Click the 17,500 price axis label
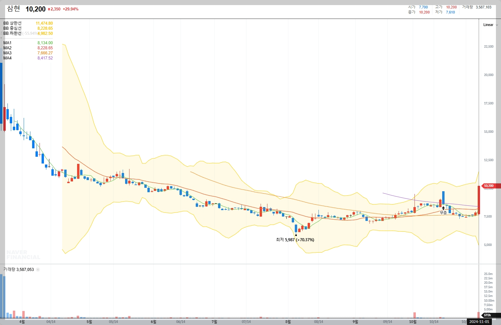Image resolution: width=501 pixels, height=325 pixels. click(489, 103)
